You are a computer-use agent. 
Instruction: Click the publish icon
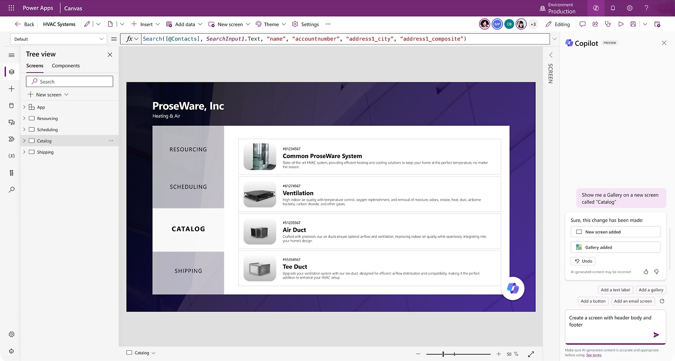657,24
